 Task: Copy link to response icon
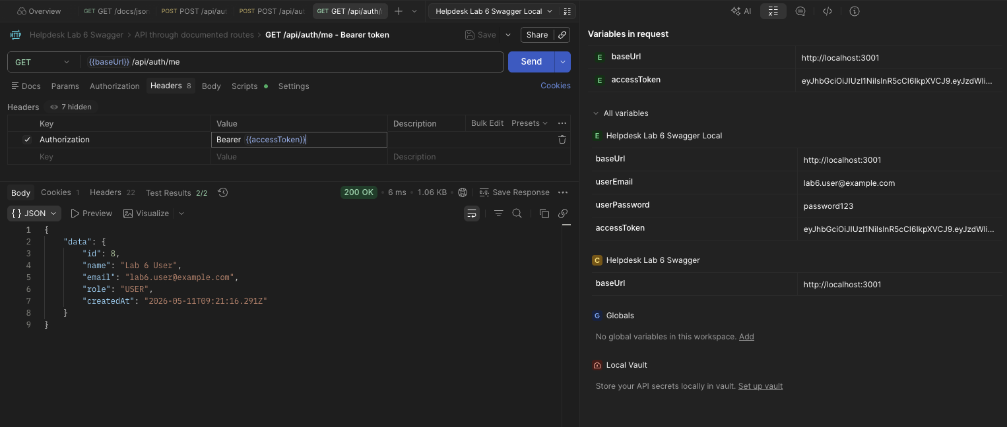[x=563, y=213]
